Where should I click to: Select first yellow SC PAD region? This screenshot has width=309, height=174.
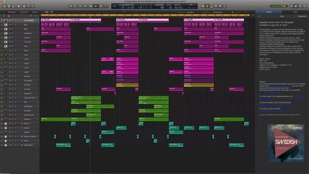127,85
